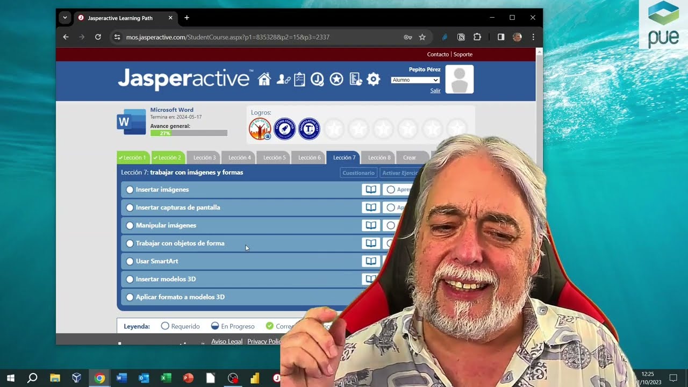View site information icon in address bar
Screen dimensions: 688x387
pos(117,37)
